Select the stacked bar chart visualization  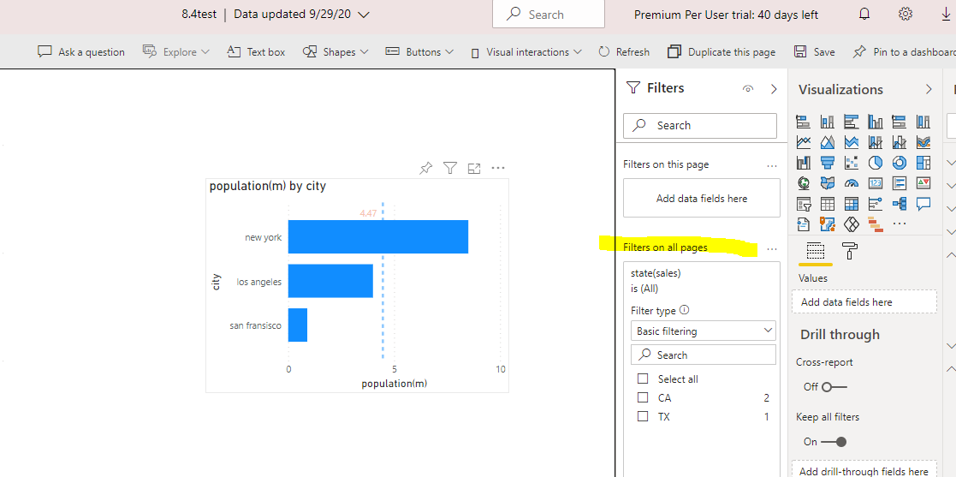point(804,122)
